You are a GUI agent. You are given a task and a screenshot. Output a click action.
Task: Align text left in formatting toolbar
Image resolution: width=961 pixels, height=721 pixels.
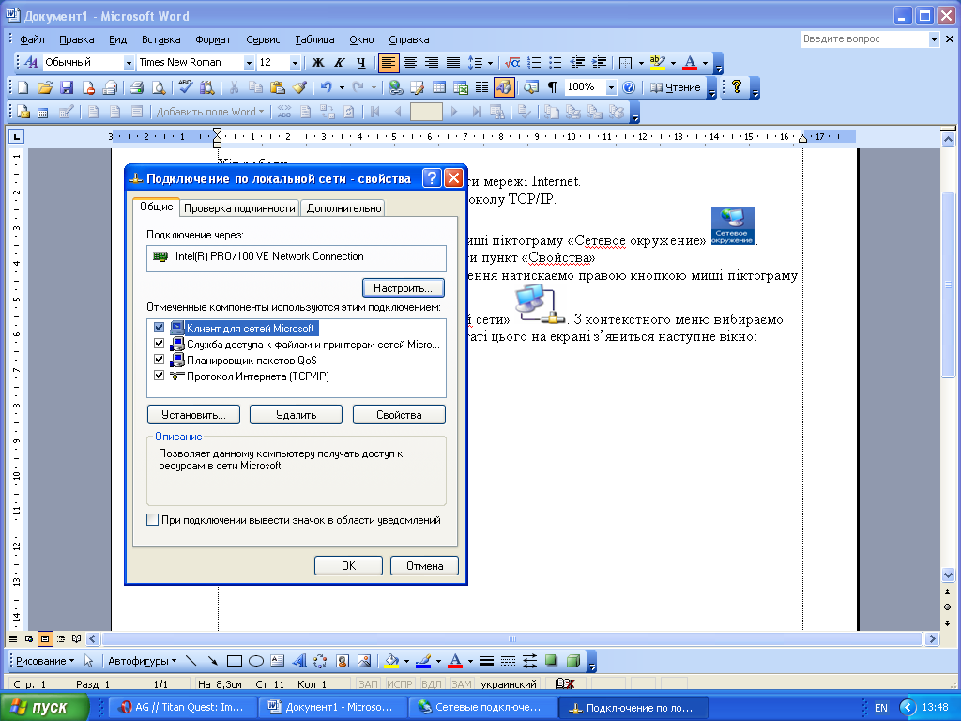(x=389, y=63)
